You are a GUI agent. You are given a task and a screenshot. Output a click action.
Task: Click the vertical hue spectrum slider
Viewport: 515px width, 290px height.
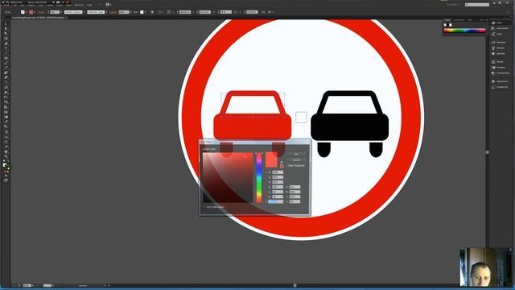tap(259, 177)
